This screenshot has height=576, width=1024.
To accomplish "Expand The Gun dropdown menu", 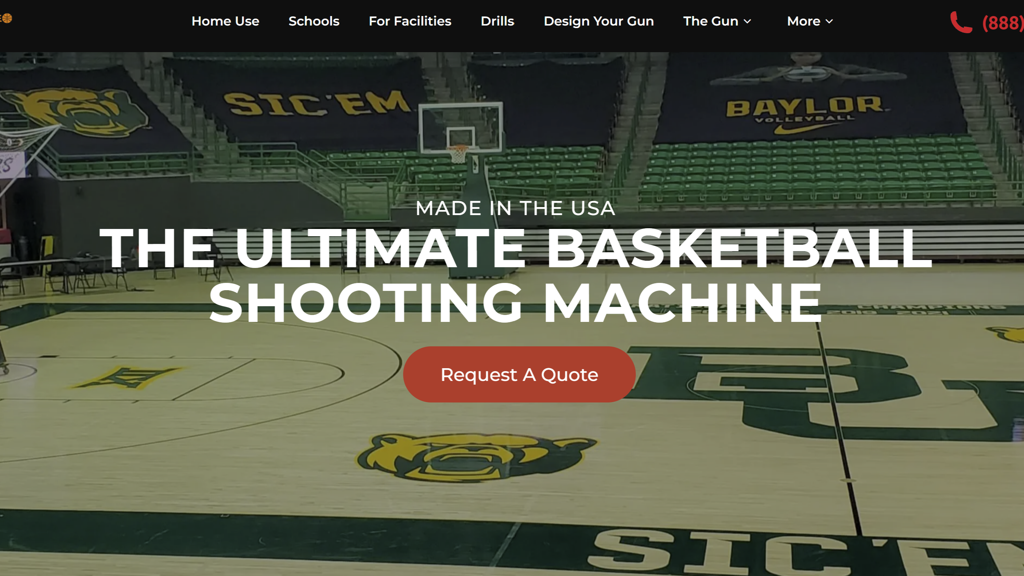I will pyautogui.click(x=717, y=21).
